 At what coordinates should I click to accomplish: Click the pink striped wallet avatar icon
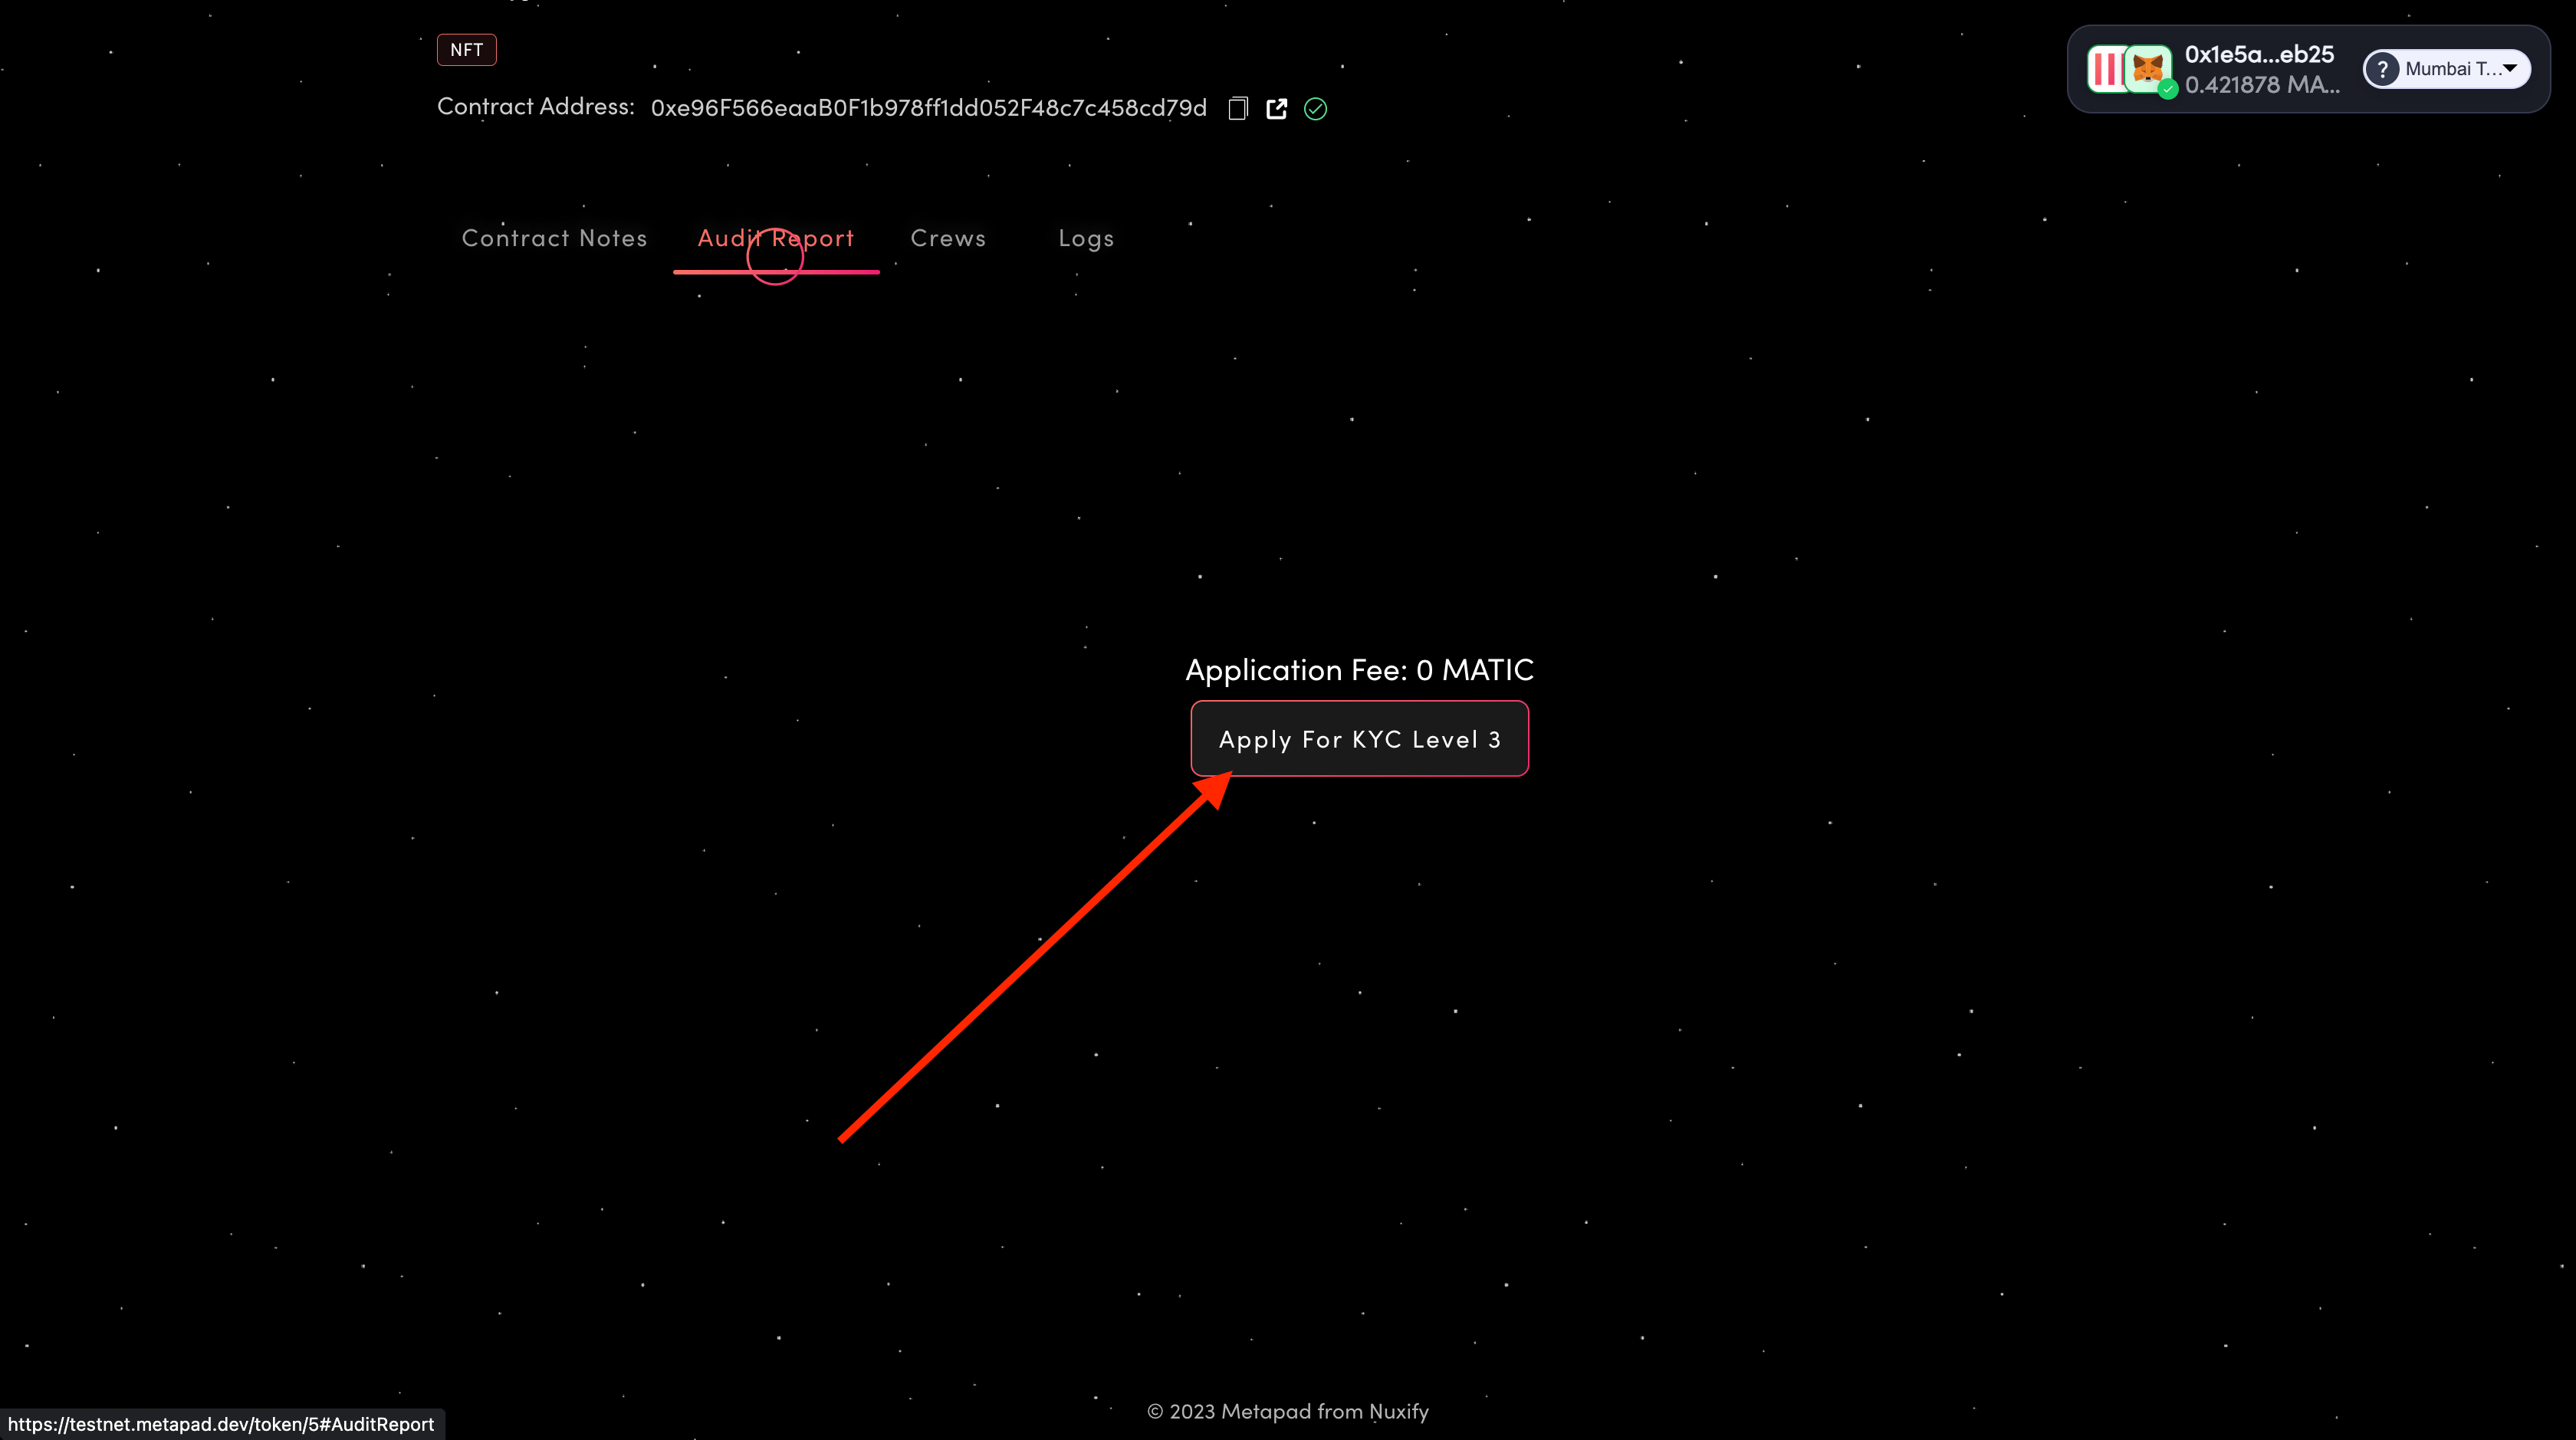(x=2105, y=69)
